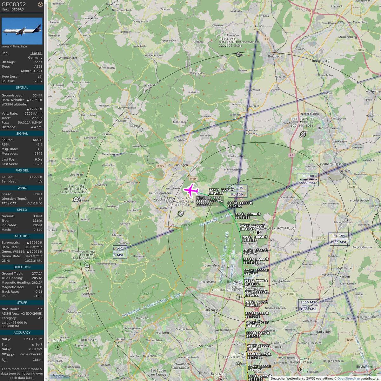Screen dimensions: 381x381
Task: Click the ACCURACY section header
Action: tap(22, 333)
